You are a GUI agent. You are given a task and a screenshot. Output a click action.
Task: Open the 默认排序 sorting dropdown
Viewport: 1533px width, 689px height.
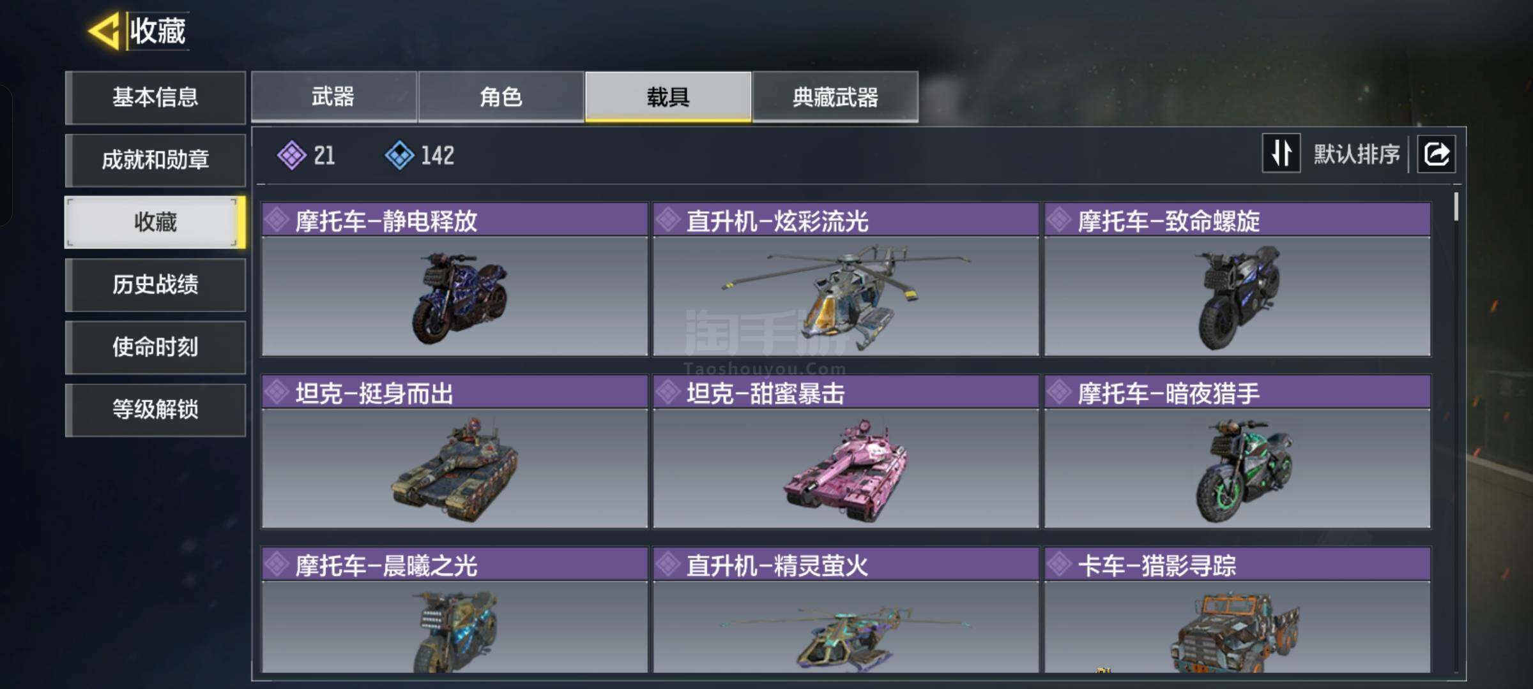(1356, 154)
